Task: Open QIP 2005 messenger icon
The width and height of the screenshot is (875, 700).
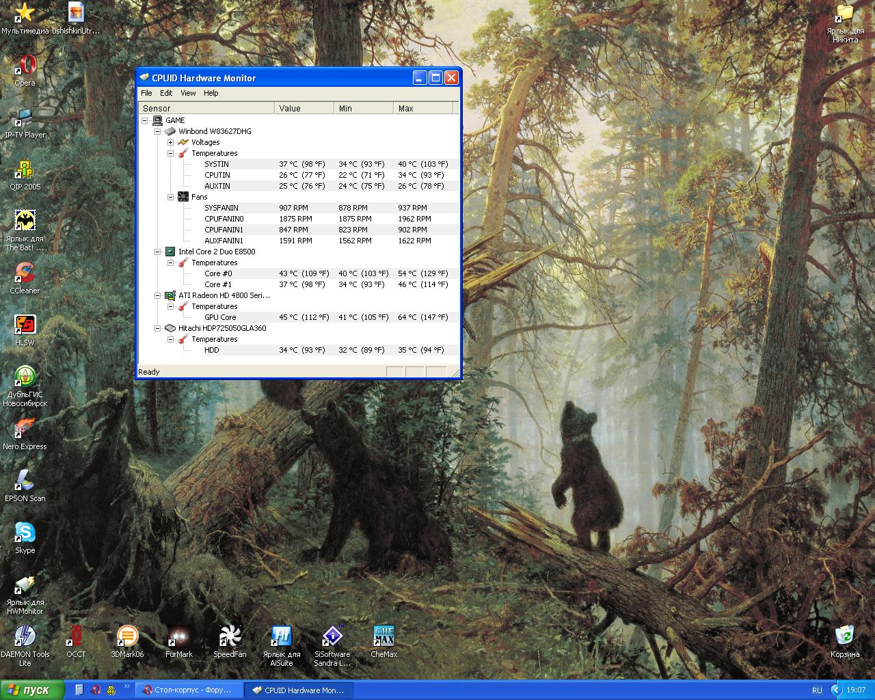Action: point(25,170)
